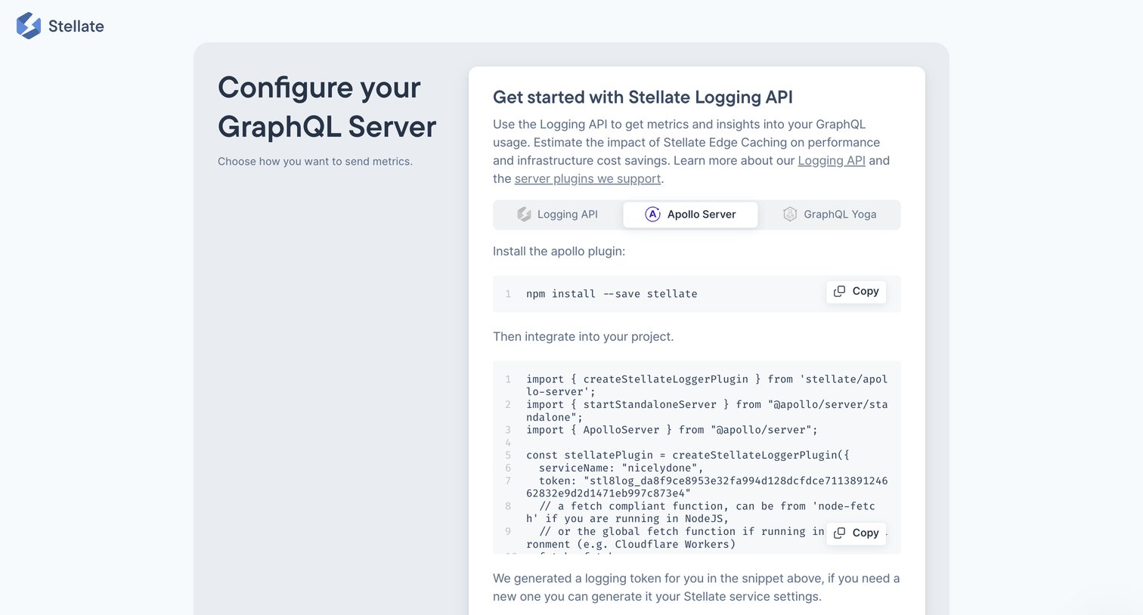Click the GraphQL Yoga tab icon
This screenshot has width=1143, height=615.
(790, 215)
